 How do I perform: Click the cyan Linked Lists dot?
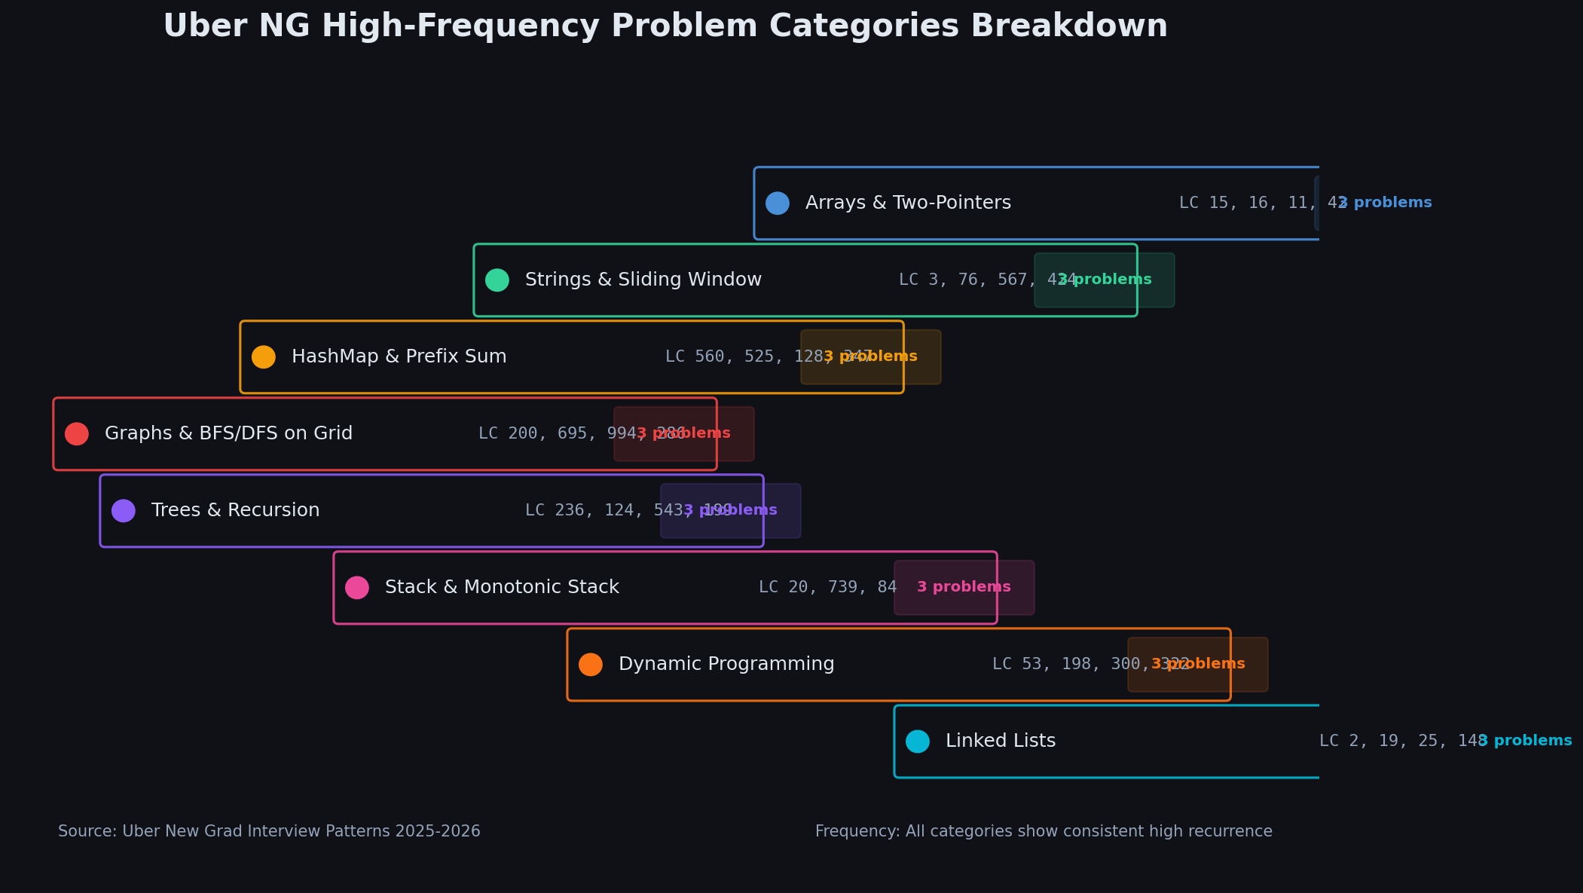point(918,742)
